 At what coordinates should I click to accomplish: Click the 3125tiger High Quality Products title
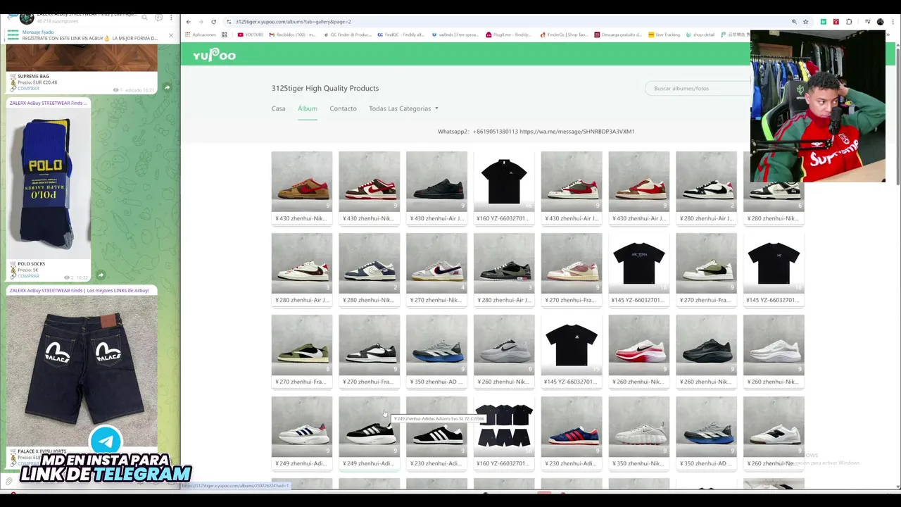325,88
